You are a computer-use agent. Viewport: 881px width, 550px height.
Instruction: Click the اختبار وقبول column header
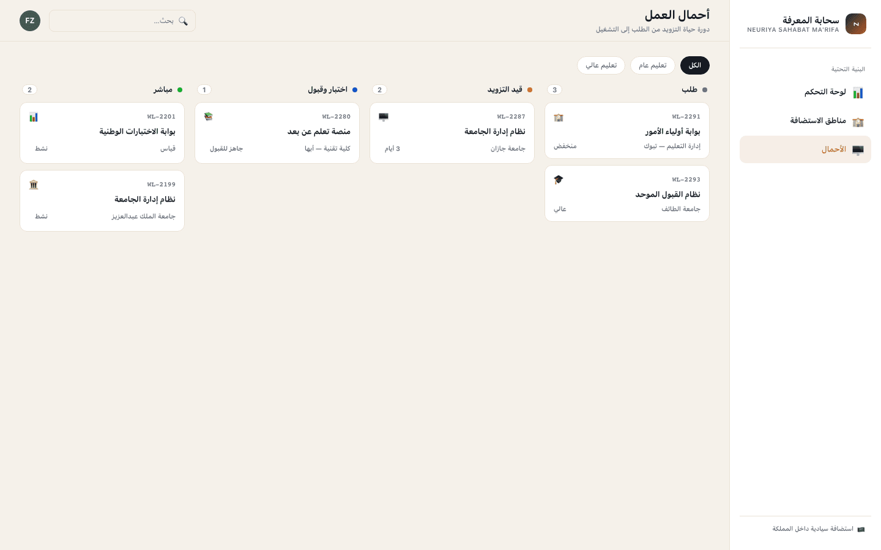coord(327,90)
